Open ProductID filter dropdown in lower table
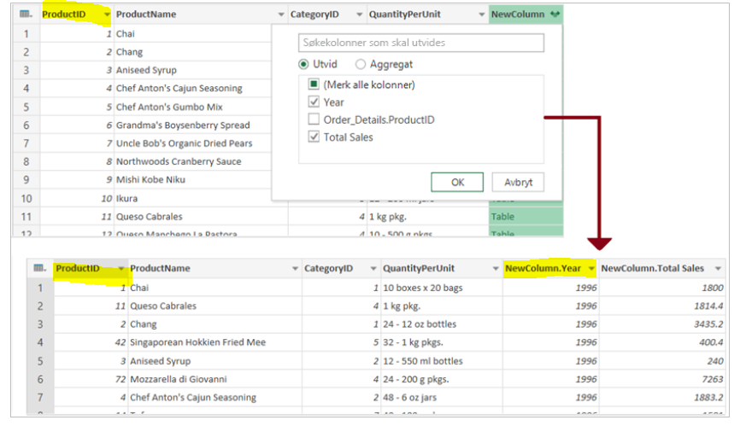746x426 pixels. pos(121,269)
